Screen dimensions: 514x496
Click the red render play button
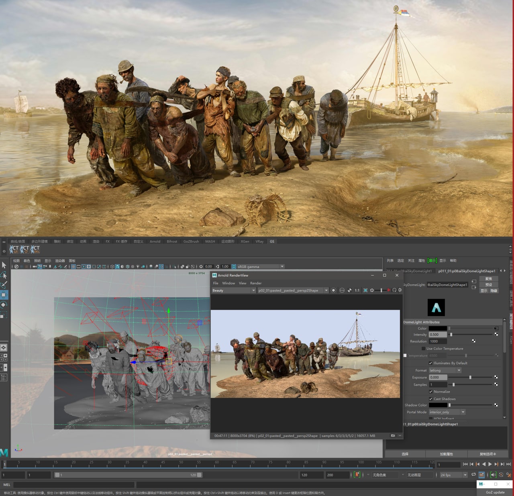coord(389,290)
